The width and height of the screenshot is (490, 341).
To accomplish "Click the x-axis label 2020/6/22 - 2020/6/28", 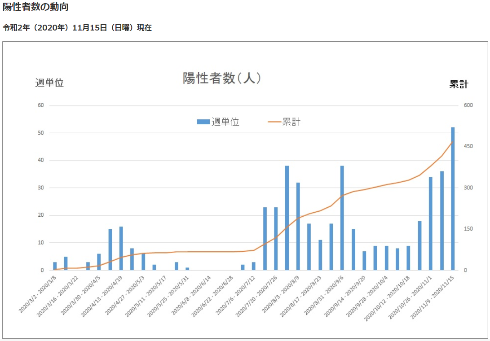I will (x=213, y=297).
